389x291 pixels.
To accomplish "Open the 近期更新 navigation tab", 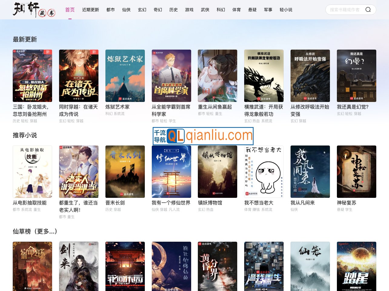I will tap(90, 10).
